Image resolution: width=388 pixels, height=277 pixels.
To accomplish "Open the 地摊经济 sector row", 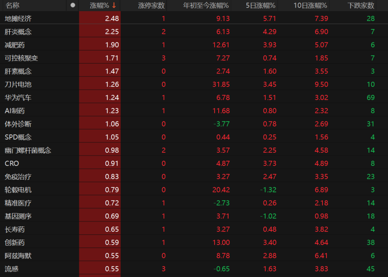I will tap(194, 18).
